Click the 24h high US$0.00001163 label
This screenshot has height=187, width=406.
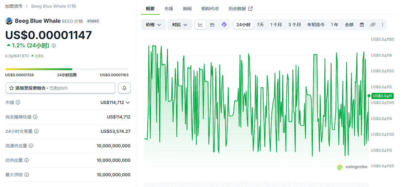pyautogui.click(x=114, y=75)
